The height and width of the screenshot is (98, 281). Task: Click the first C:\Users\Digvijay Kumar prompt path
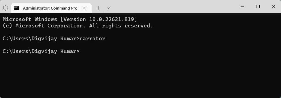pyautogui.click(x=40, y=39)
